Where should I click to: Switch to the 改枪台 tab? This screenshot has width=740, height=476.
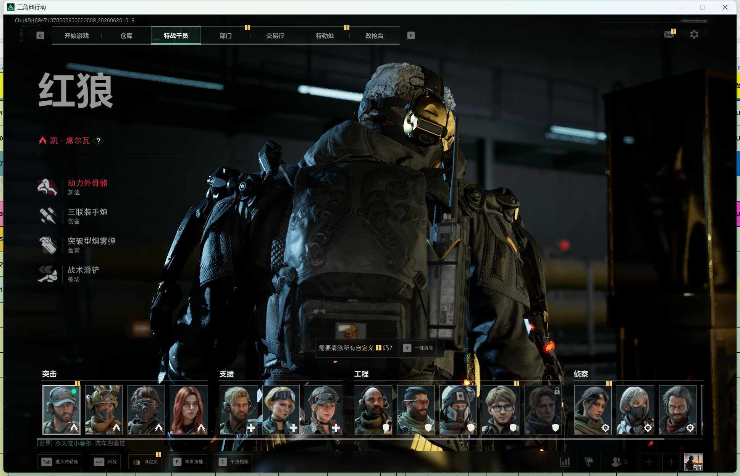tap(374, 35)
